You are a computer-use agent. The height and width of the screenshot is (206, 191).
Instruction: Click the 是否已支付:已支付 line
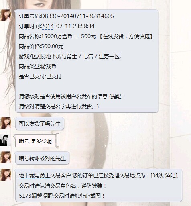pyautogui.click(x=40, y=76)
